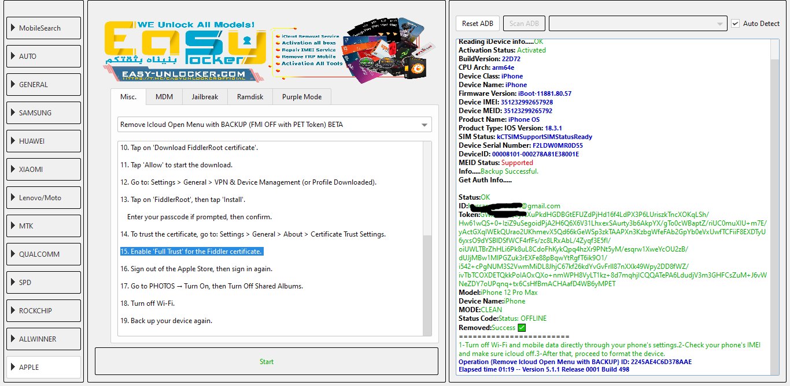
Task: Expand the ROCKCHIP sidebar section
Action: 43,310
